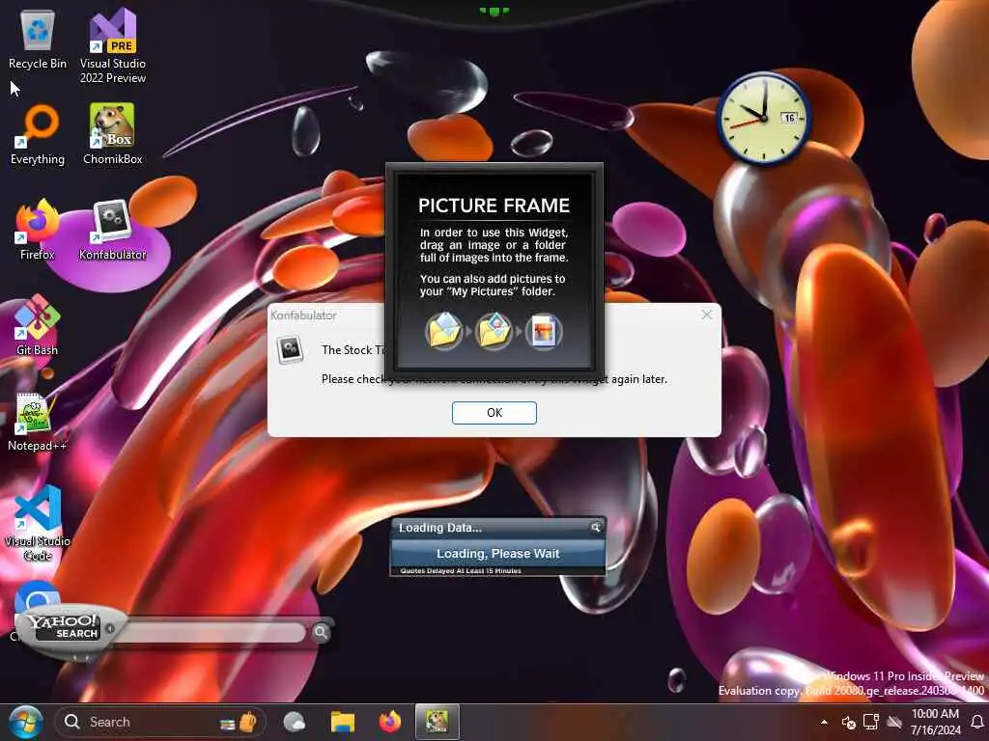Click inside the Yahoo Search field

(x=210, y=632)
